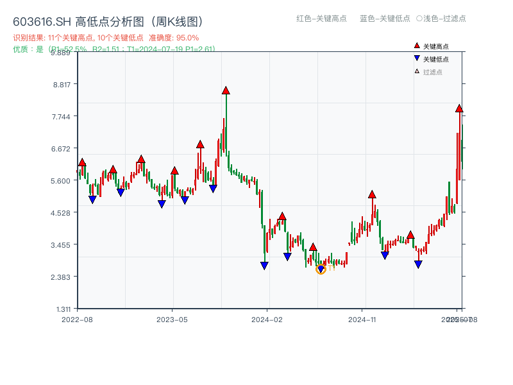Click the 1.311 y-axis label

click(x=63, y=309)
